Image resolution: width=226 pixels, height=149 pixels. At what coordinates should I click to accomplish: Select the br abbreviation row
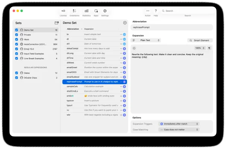tap(95, 34)
